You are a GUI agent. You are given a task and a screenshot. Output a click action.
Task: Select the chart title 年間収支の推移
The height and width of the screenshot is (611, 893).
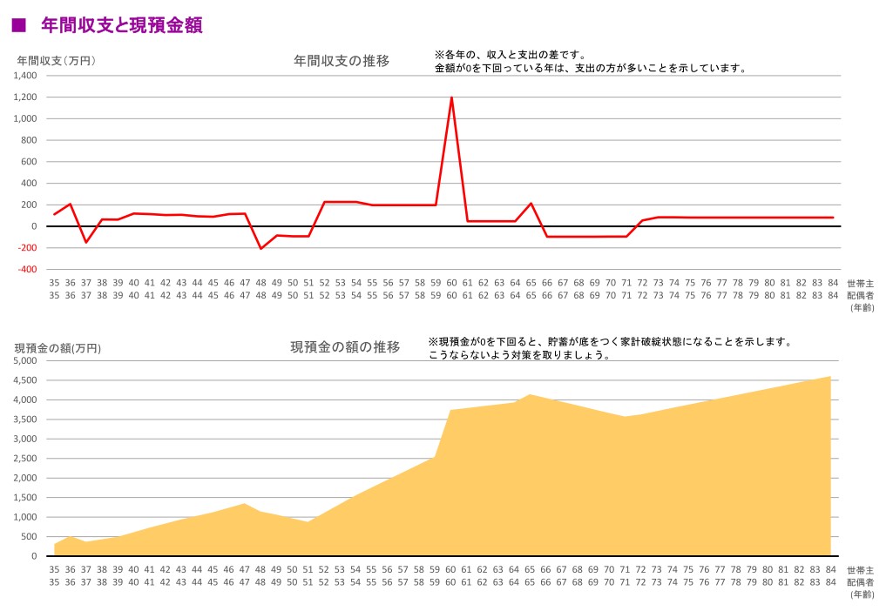tap(341, 61)
